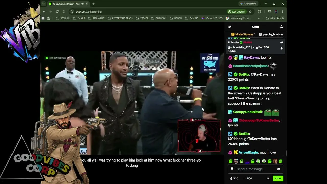
Task: Open the tab search dropdown arrow
Action: tap(43, 4)
